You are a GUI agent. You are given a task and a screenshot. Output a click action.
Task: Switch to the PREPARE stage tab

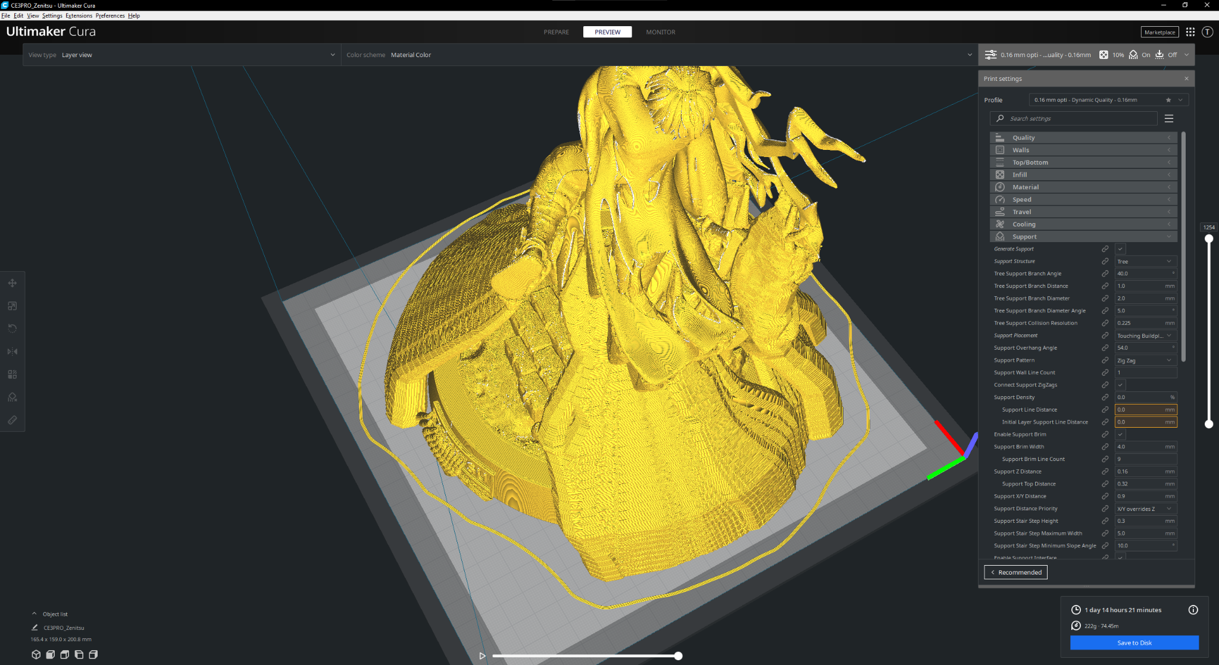pos(556,32)
